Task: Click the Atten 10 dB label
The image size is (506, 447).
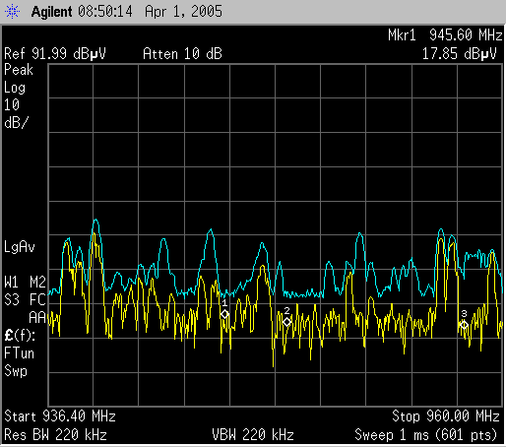Action: (x=182, y=53)
